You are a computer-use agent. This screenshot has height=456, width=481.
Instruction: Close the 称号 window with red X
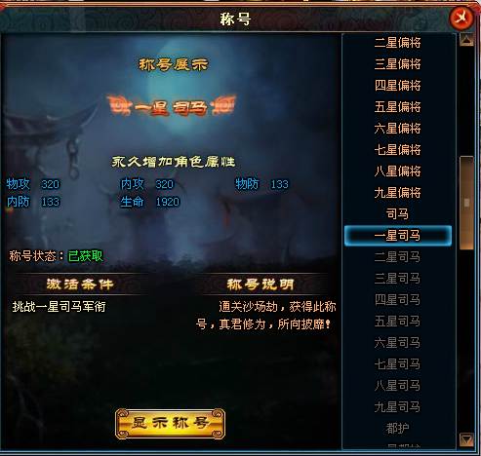(461, 17)
